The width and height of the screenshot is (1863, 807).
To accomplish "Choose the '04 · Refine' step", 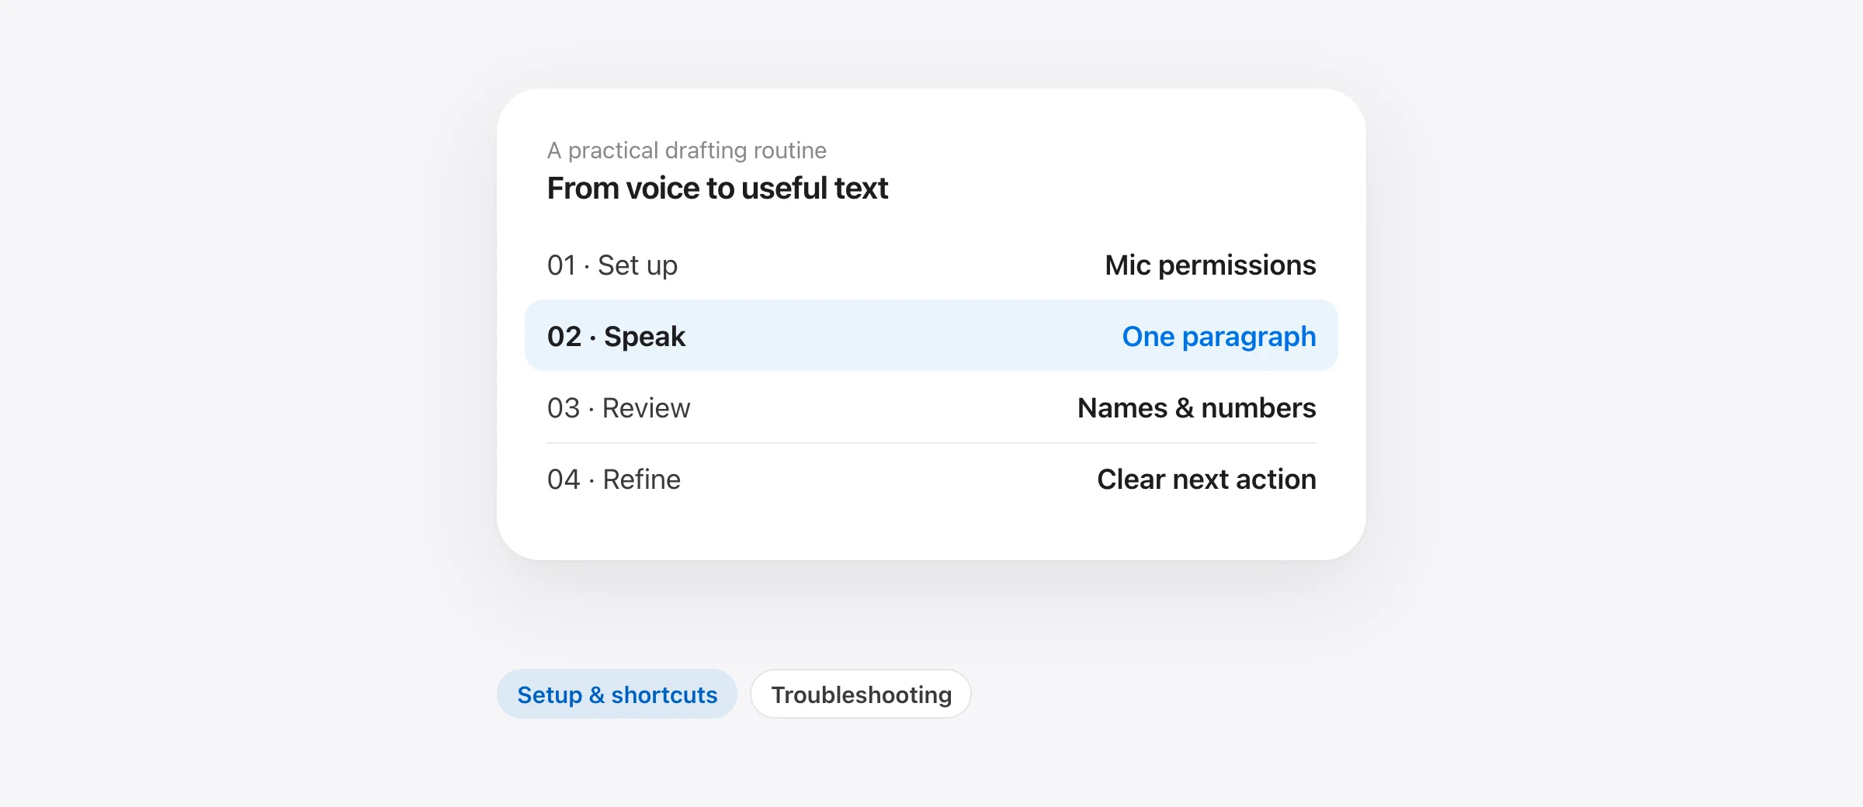I will coord(931,479).
